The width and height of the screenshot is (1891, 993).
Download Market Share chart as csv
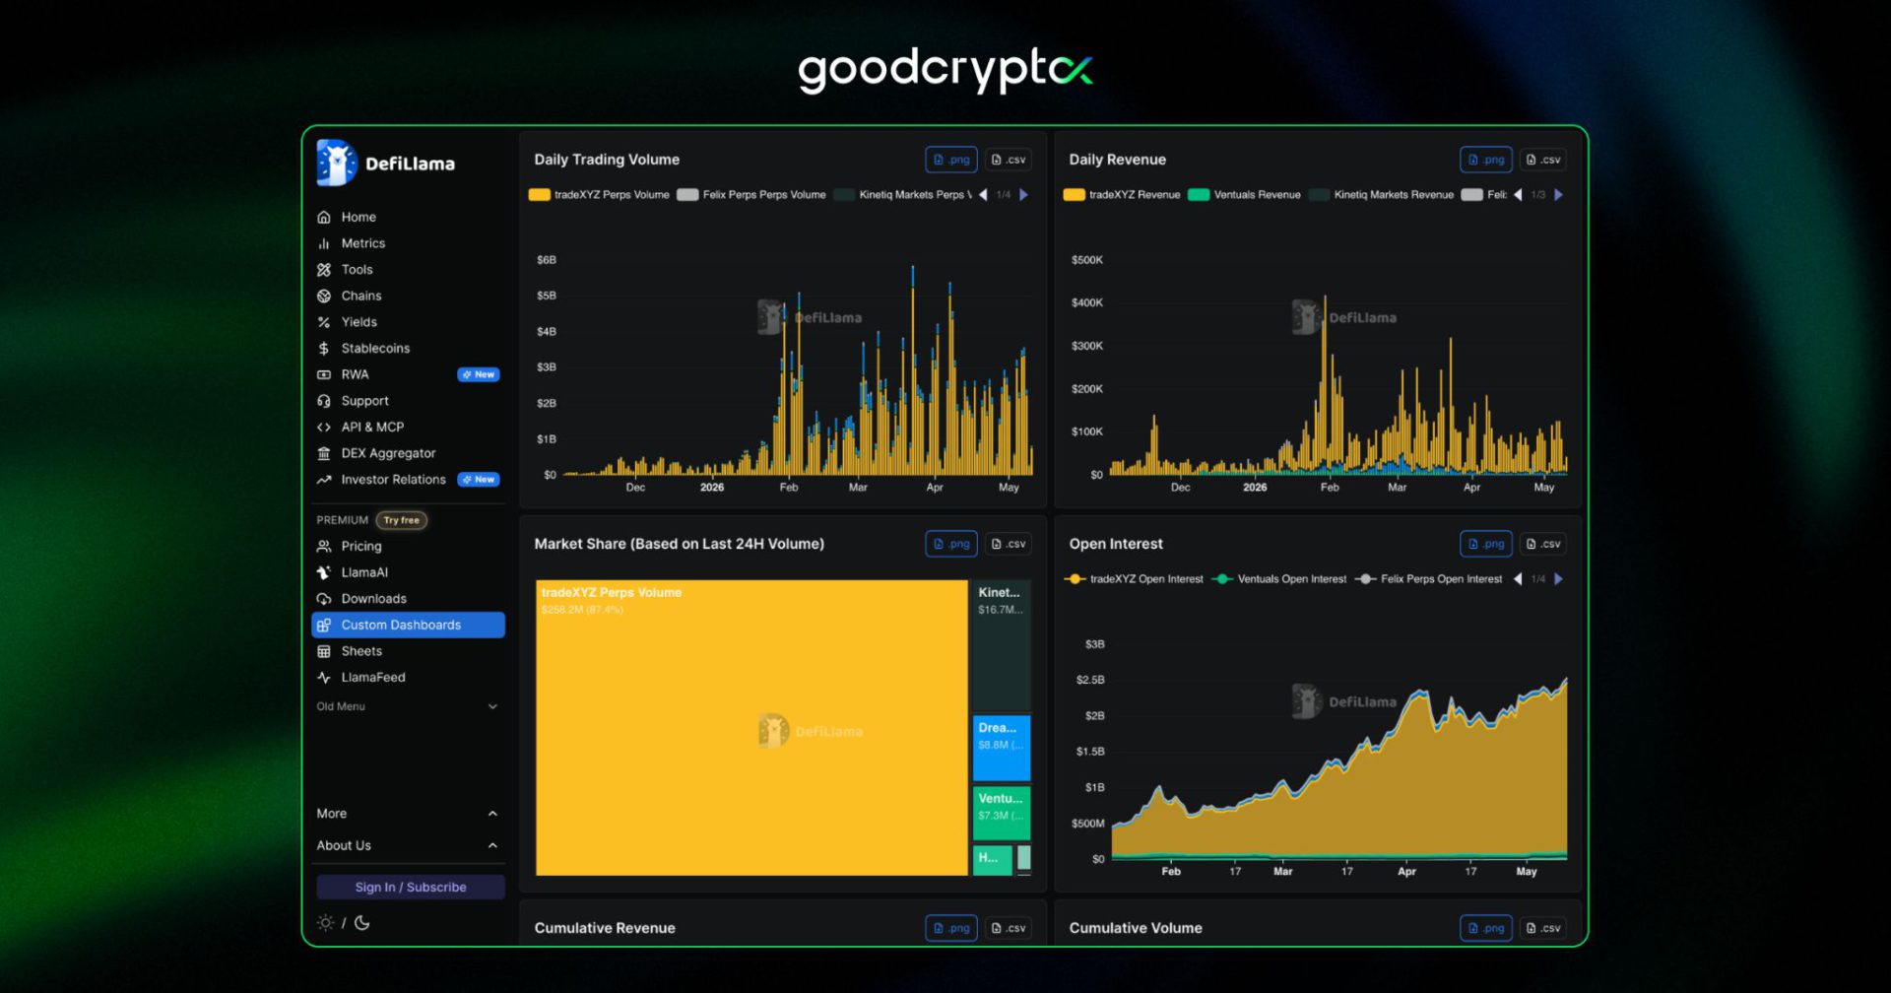point(1008,544)
